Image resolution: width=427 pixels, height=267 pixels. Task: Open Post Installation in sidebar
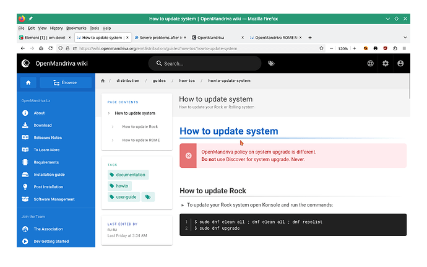48,187
